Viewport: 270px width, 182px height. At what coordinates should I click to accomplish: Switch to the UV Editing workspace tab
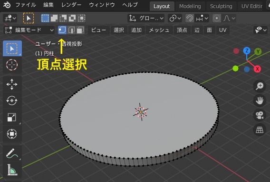coord(252,6)
